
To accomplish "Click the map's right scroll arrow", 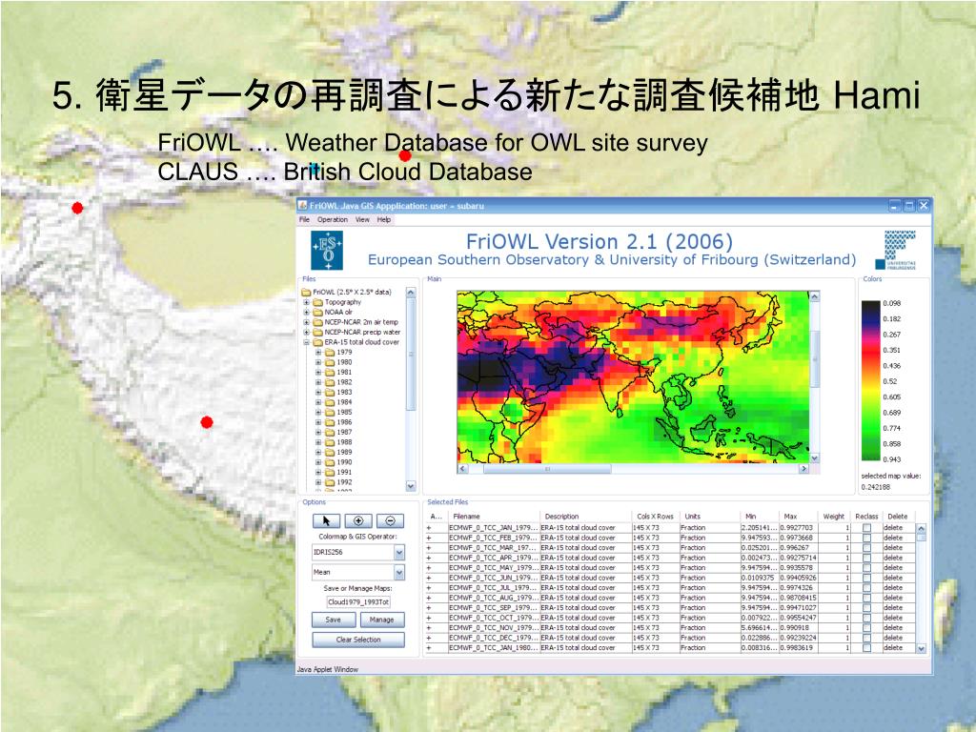I will (x=803, y=468).
